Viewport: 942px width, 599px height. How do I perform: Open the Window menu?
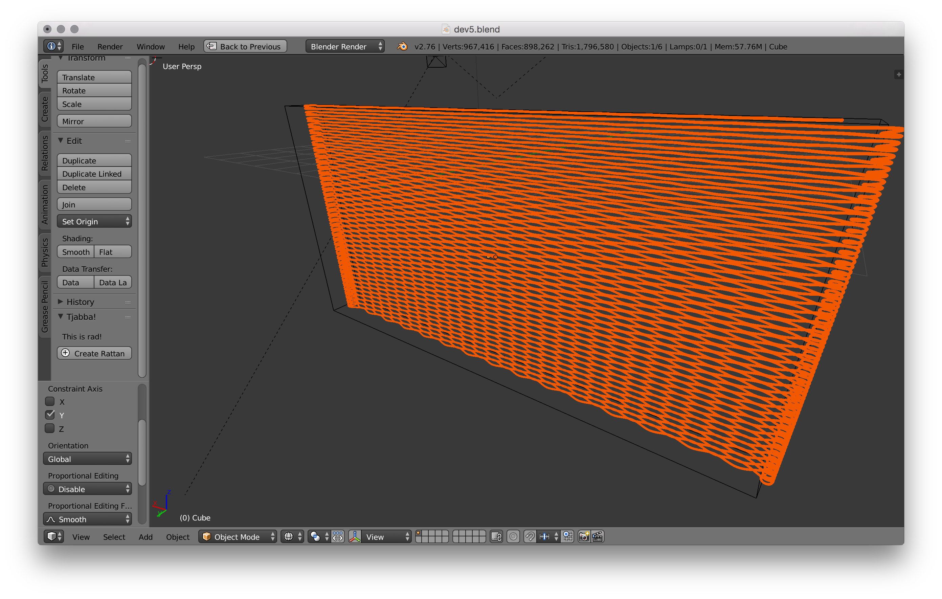pos(151,47)
